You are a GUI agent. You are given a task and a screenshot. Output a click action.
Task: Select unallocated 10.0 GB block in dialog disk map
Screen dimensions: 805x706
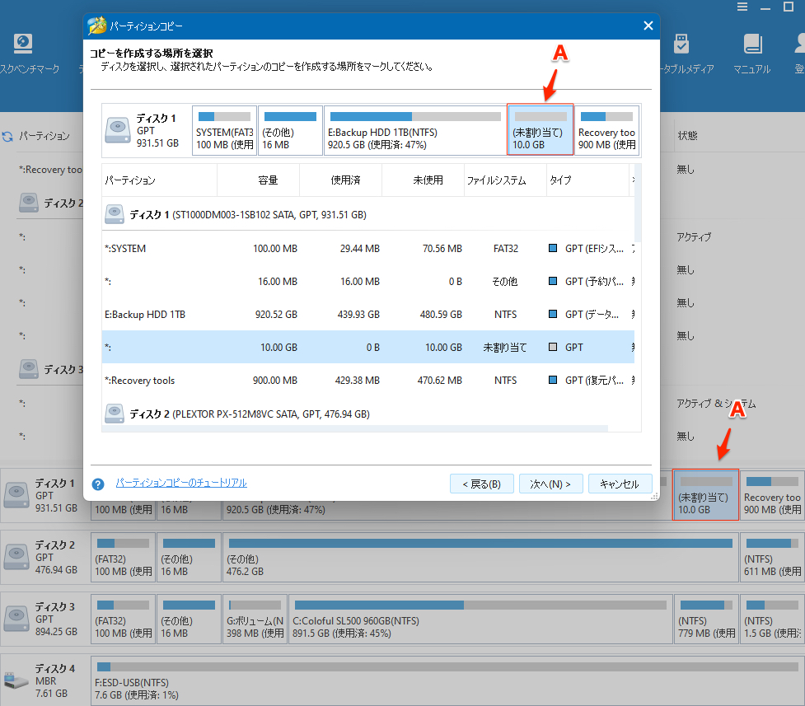540,130
